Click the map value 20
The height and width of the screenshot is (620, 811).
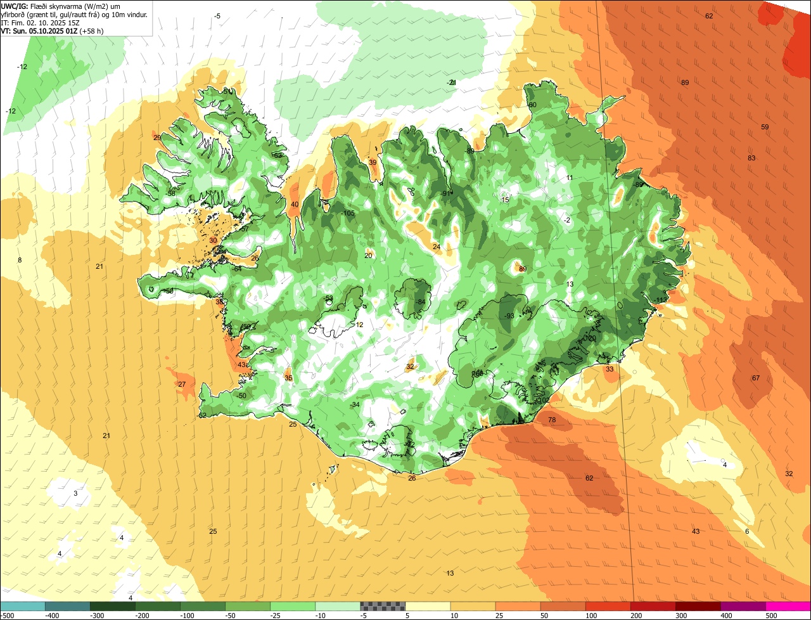point(368,255)
